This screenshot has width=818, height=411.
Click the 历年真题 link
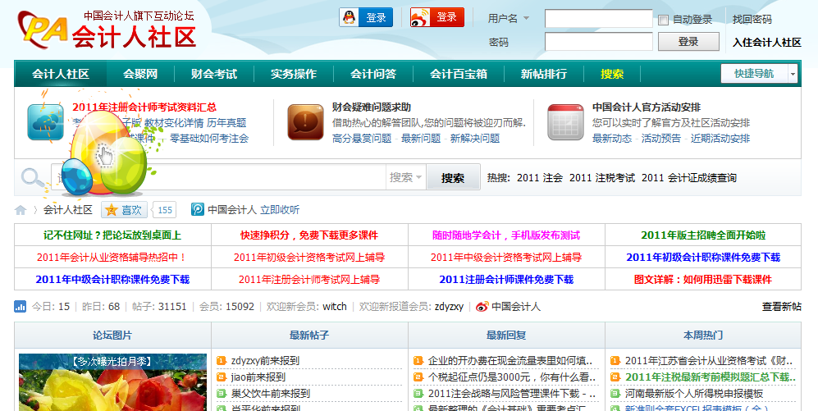[226, 123]
